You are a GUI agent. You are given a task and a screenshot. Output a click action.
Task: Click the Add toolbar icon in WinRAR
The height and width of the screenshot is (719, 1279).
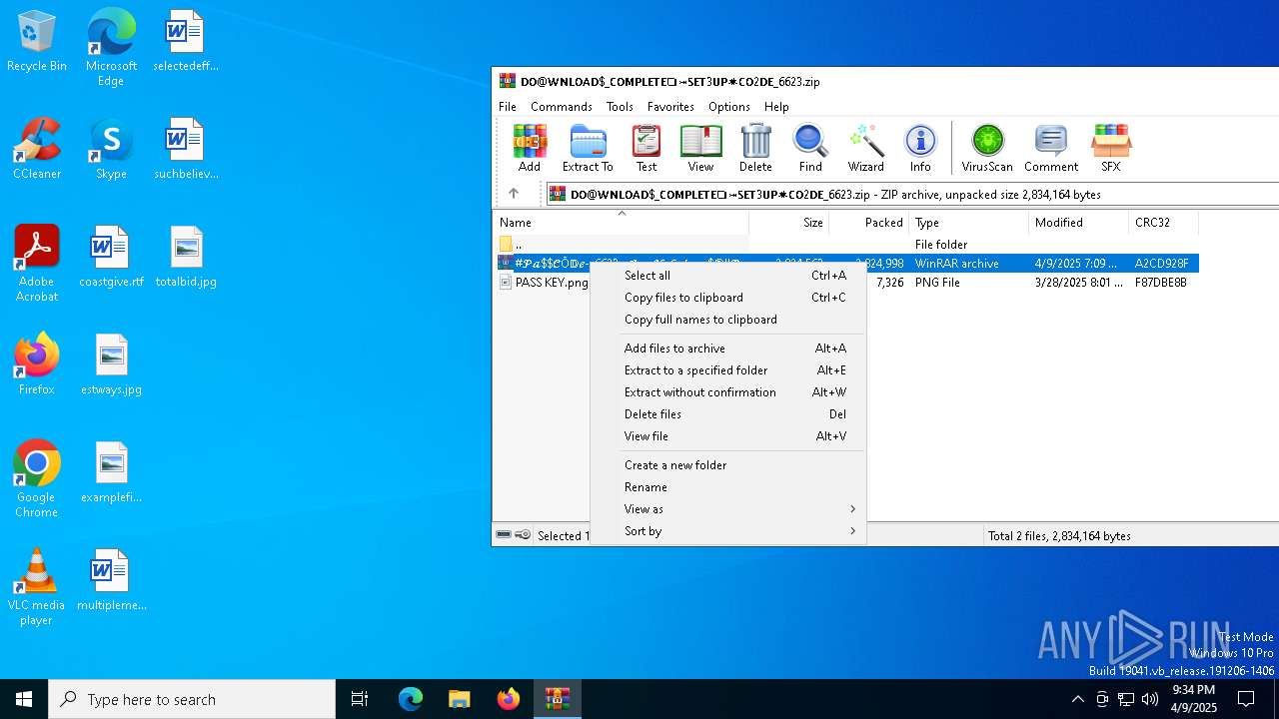click(530, 148)
